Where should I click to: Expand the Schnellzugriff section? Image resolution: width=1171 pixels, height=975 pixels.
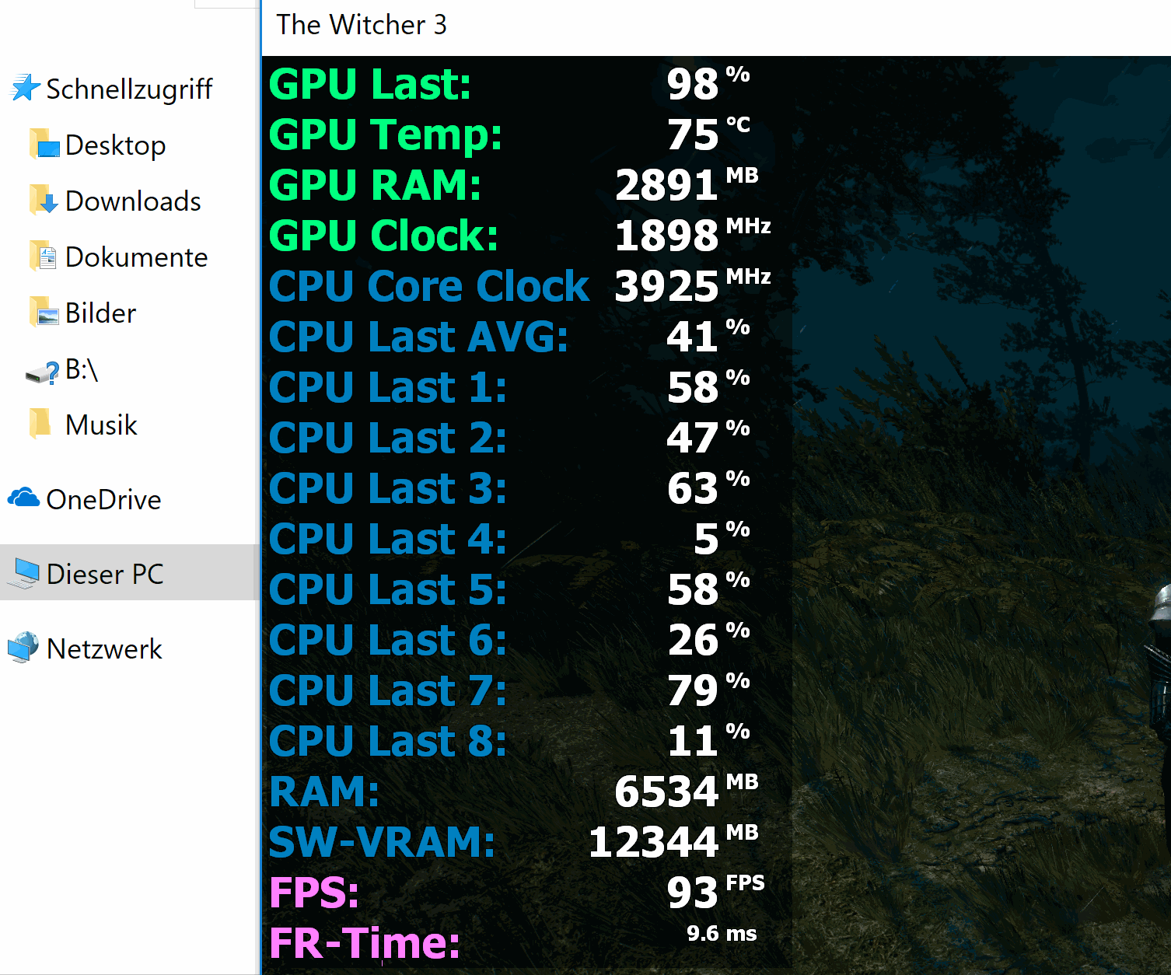coord(5,88)
